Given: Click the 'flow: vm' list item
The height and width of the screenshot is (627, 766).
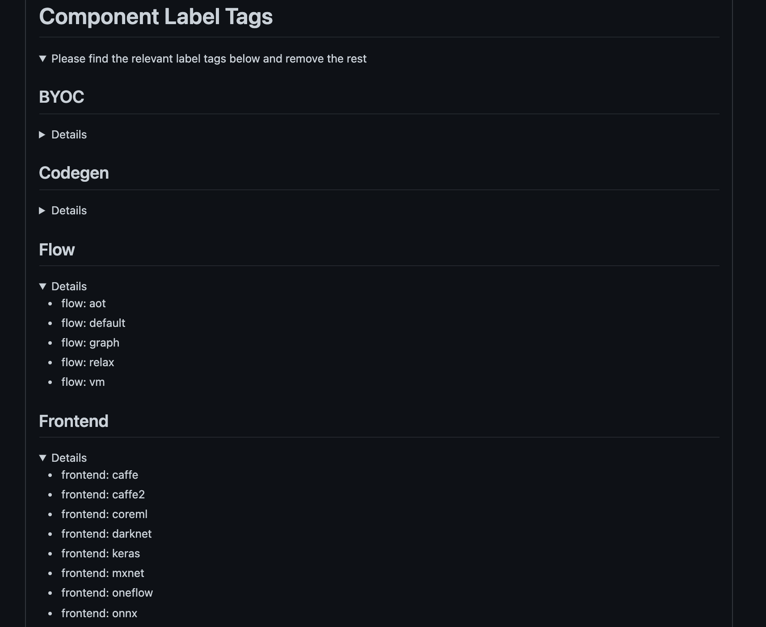Looking at the screenshot, I should (x=83, y=382).
